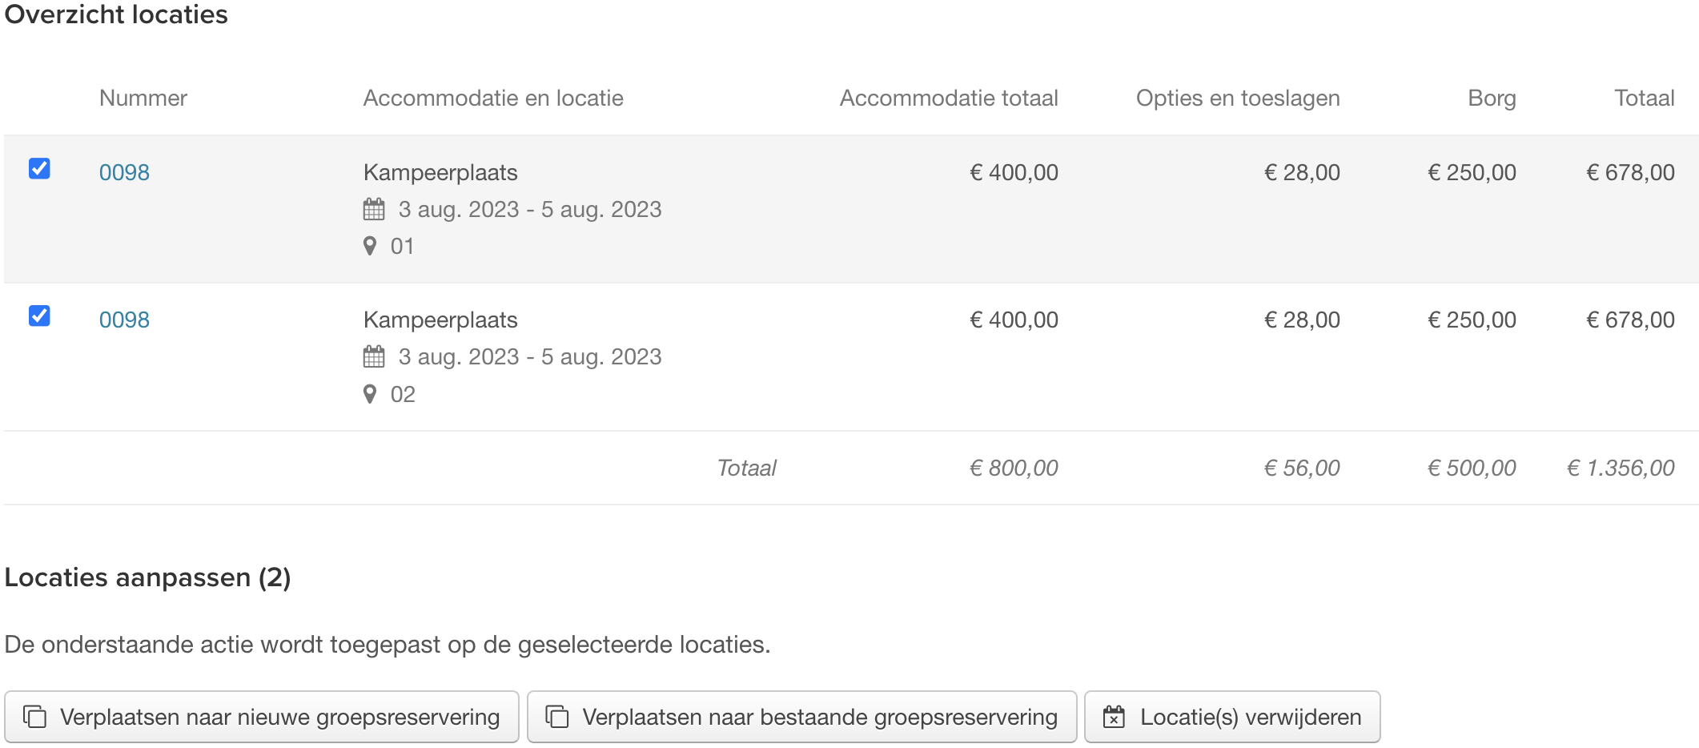Click the Opties en toeslagen column header
The width and height of the screenshot is (1699, 748).
(x=1238, y=98)
